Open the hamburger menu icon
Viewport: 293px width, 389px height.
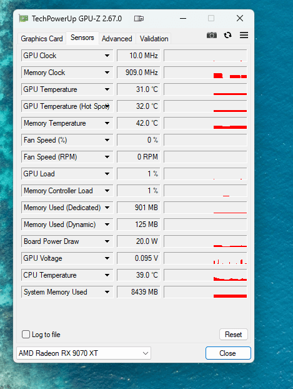click(x=244, y=35)
